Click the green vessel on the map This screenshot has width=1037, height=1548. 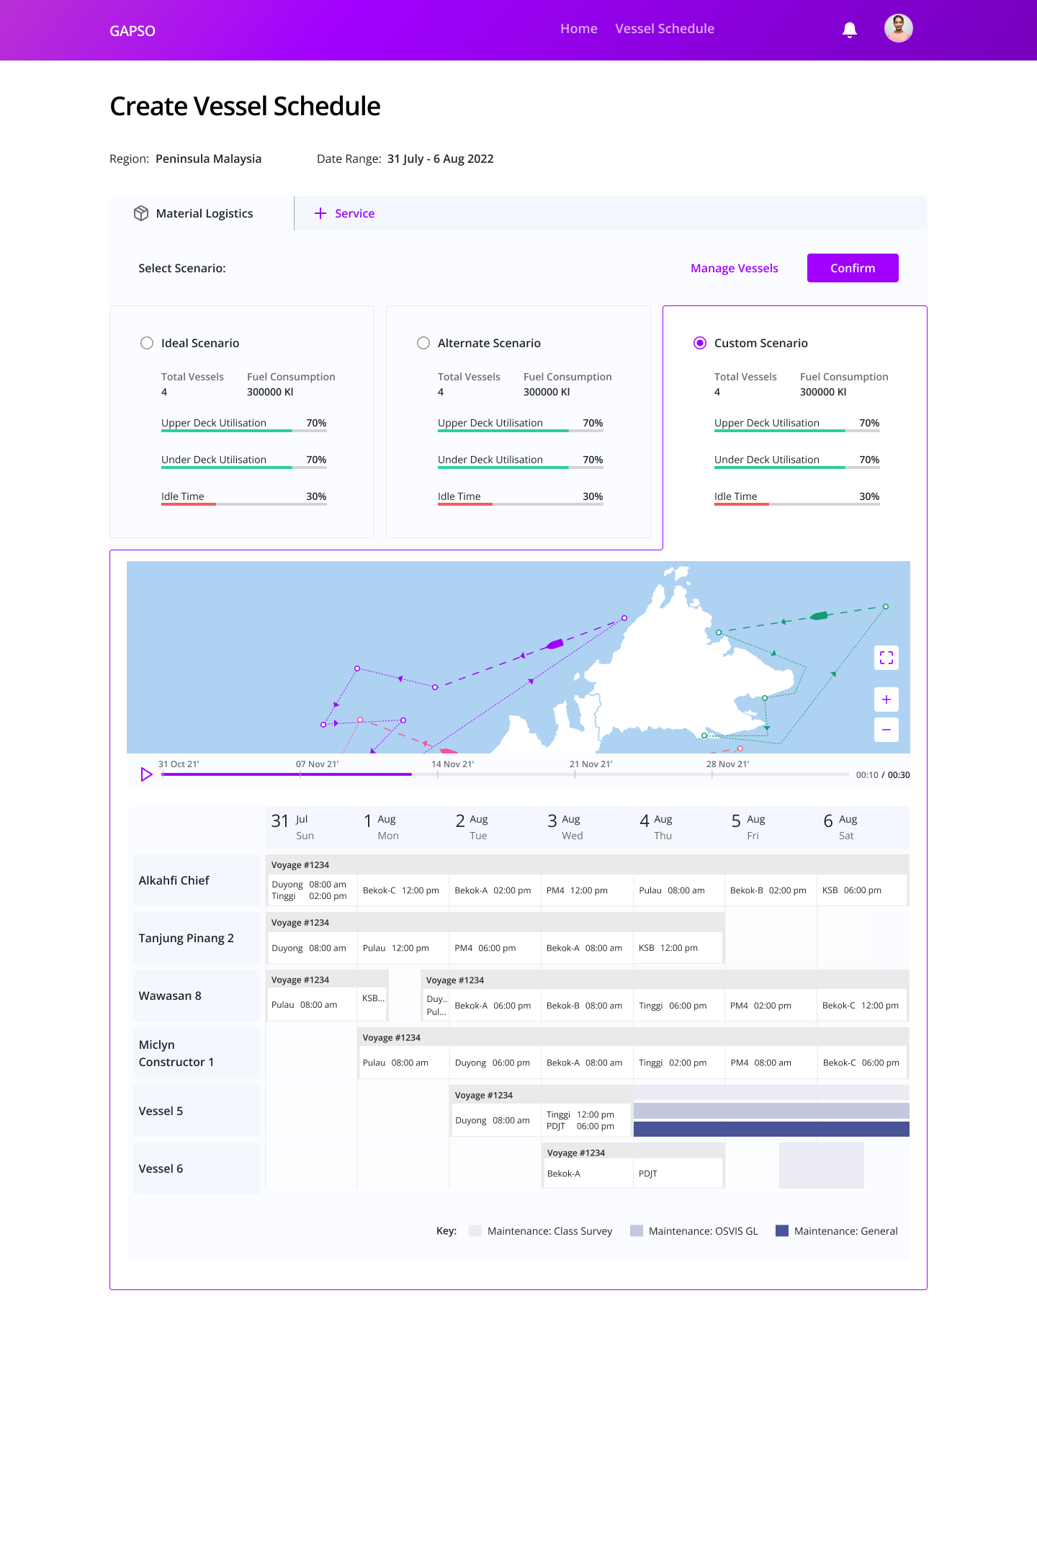point(819,616)
